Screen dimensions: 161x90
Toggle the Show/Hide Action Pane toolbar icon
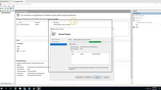click(x=13, y=8)
